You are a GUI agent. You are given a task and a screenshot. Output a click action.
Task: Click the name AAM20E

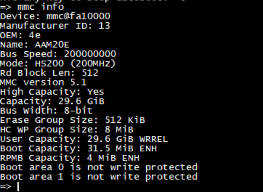(52, 44)
